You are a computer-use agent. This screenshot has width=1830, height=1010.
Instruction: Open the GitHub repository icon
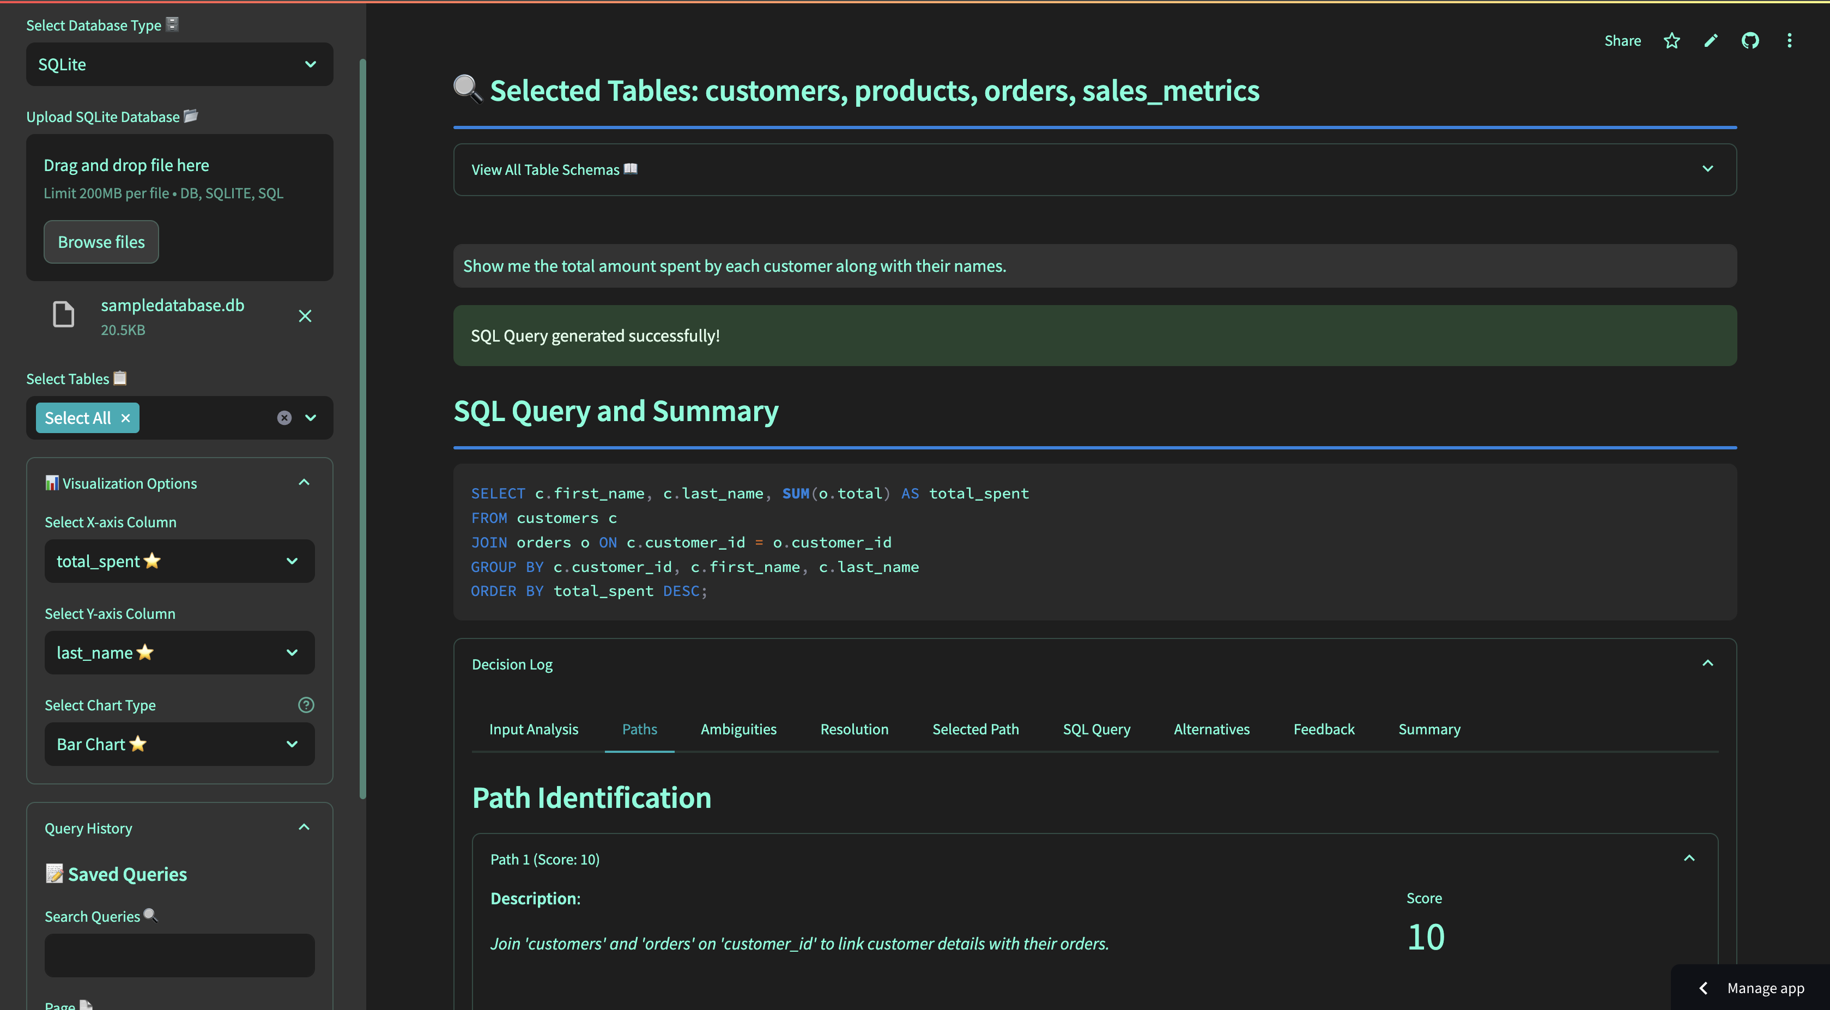coord(1750,41)
